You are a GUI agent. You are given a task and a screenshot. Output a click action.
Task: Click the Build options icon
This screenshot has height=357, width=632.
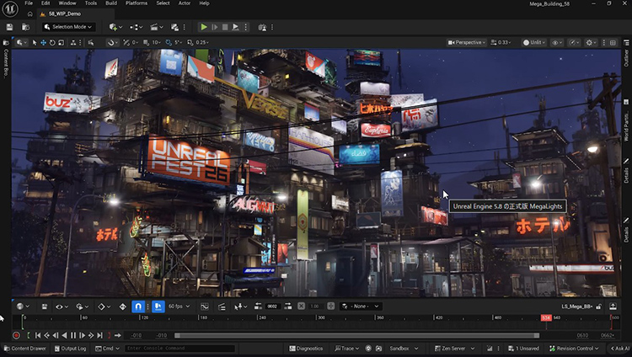[x=174, y=27]
